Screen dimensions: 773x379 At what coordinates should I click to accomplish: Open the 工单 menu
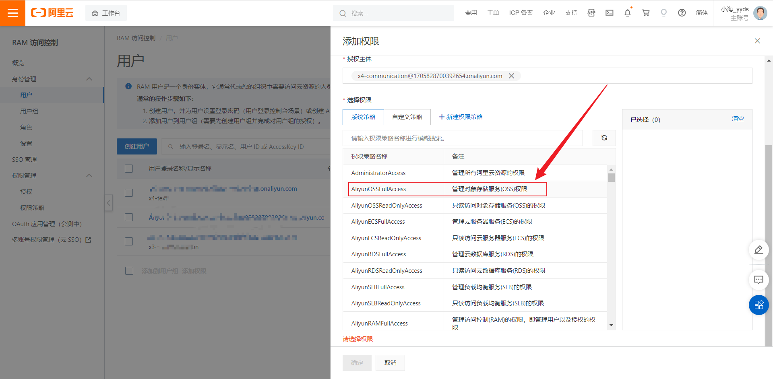pos(493,13)
